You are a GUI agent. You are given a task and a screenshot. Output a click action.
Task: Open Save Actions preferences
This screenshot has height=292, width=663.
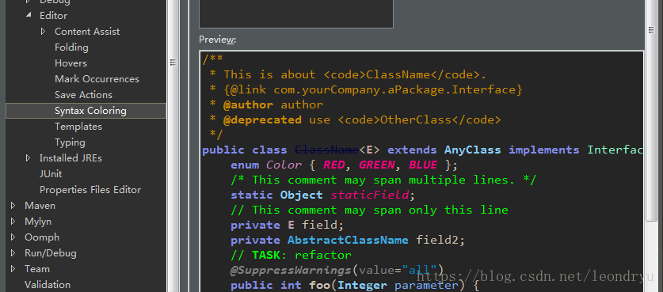pos(83,95)
